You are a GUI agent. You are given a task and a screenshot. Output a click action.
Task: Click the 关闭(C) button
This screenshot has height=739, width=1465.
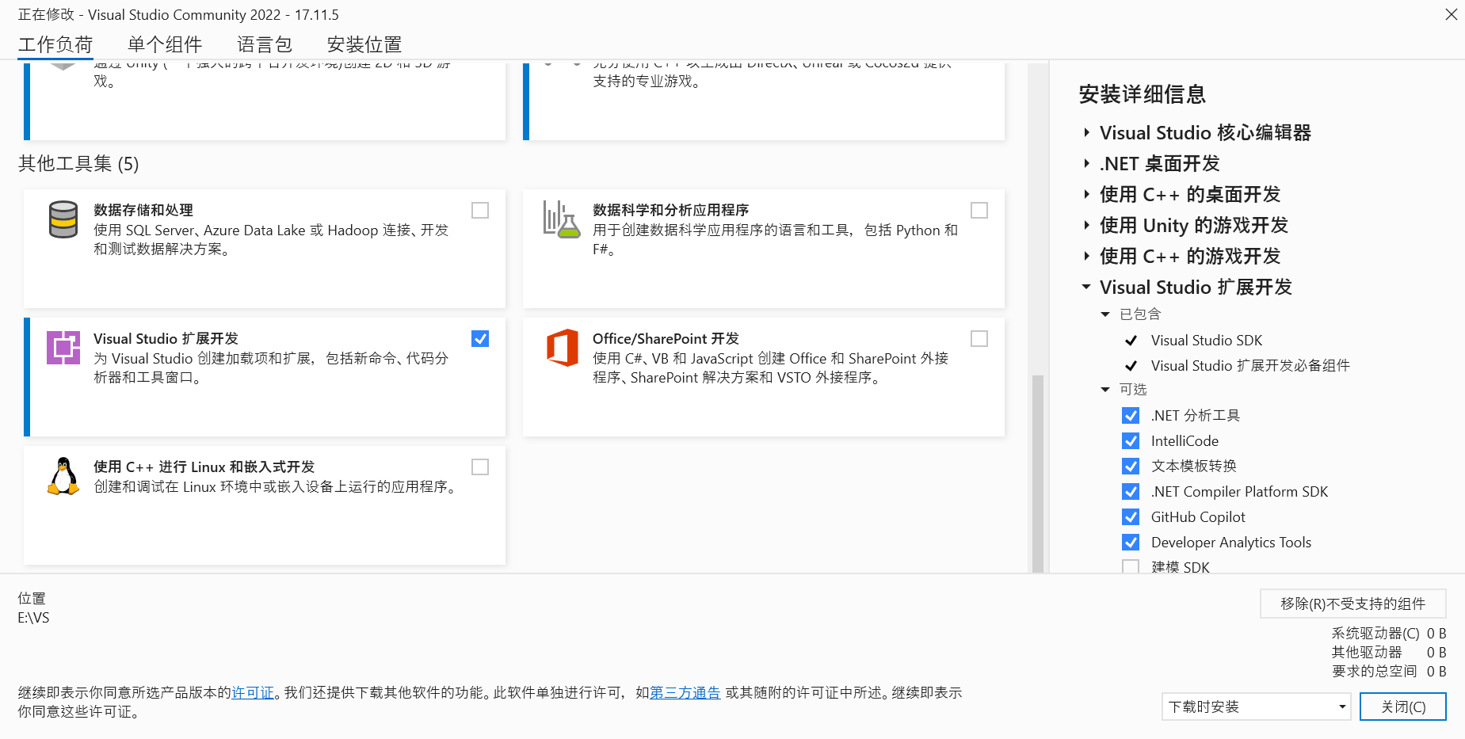tap(1403, 707)
